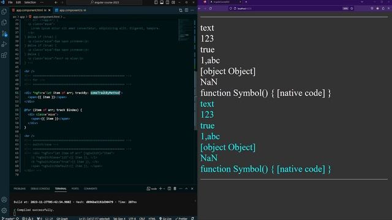This screenshot has height=220, width=392.
Task: Toggle the secondary side bar layout icon
Action: tap(167, 2)
